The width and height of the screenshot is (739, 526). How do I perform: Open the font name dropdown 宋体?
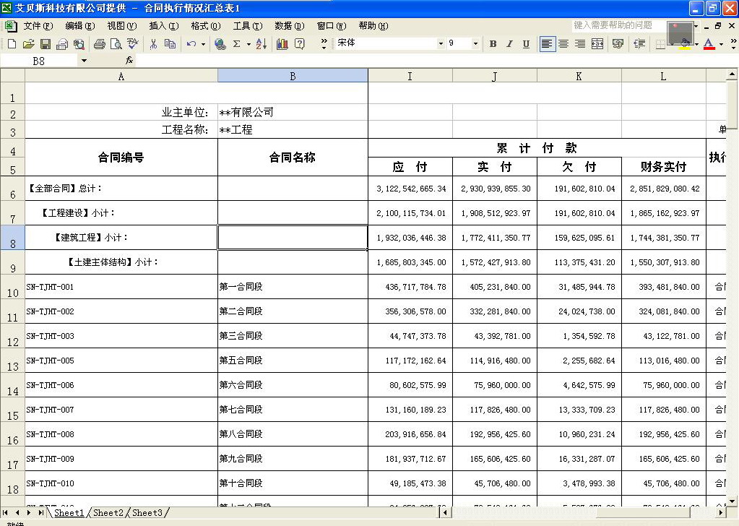pyautogui.click(x=441, y=43)
